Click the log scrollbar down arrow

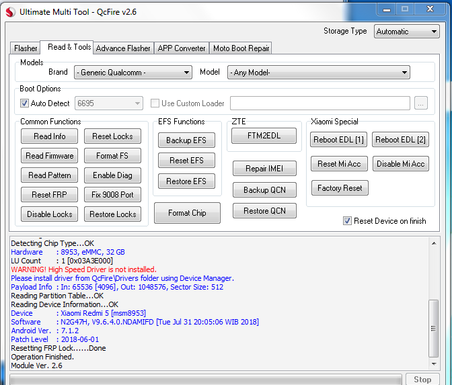434,364
